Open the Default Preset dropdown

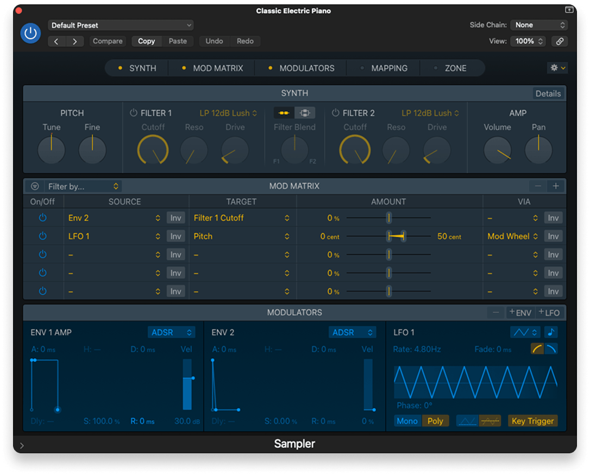click(121, 25)
